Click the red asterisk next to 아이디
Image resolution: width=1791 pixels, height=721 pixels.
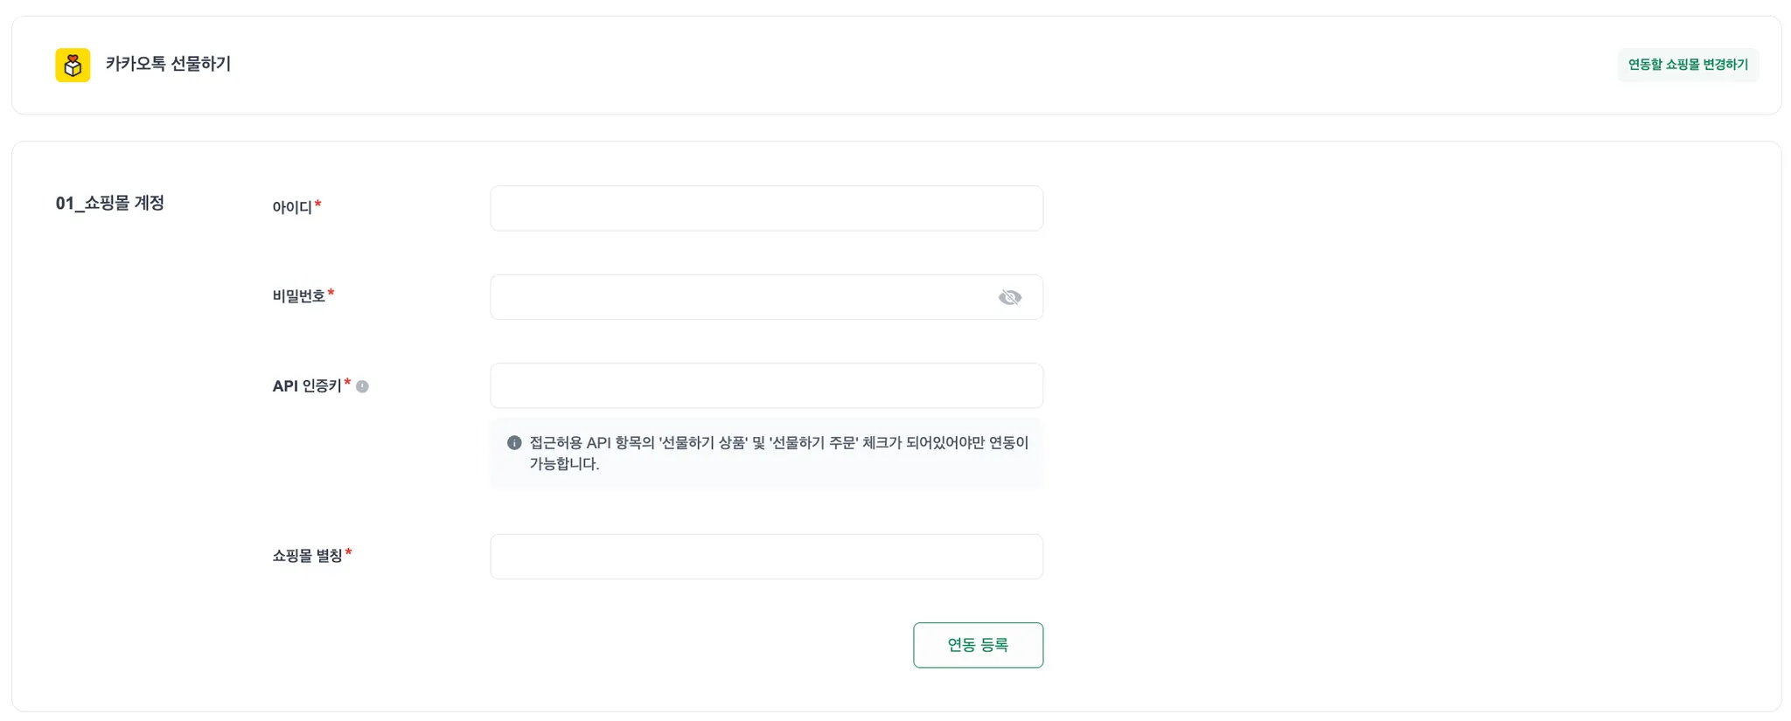click(x=318, y=205)
